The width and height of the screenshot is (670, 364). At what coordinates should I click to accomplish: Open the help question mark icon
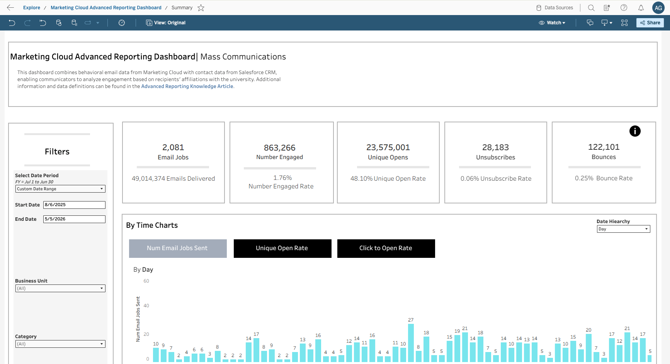pyautogui.click(x=624, y=8)
